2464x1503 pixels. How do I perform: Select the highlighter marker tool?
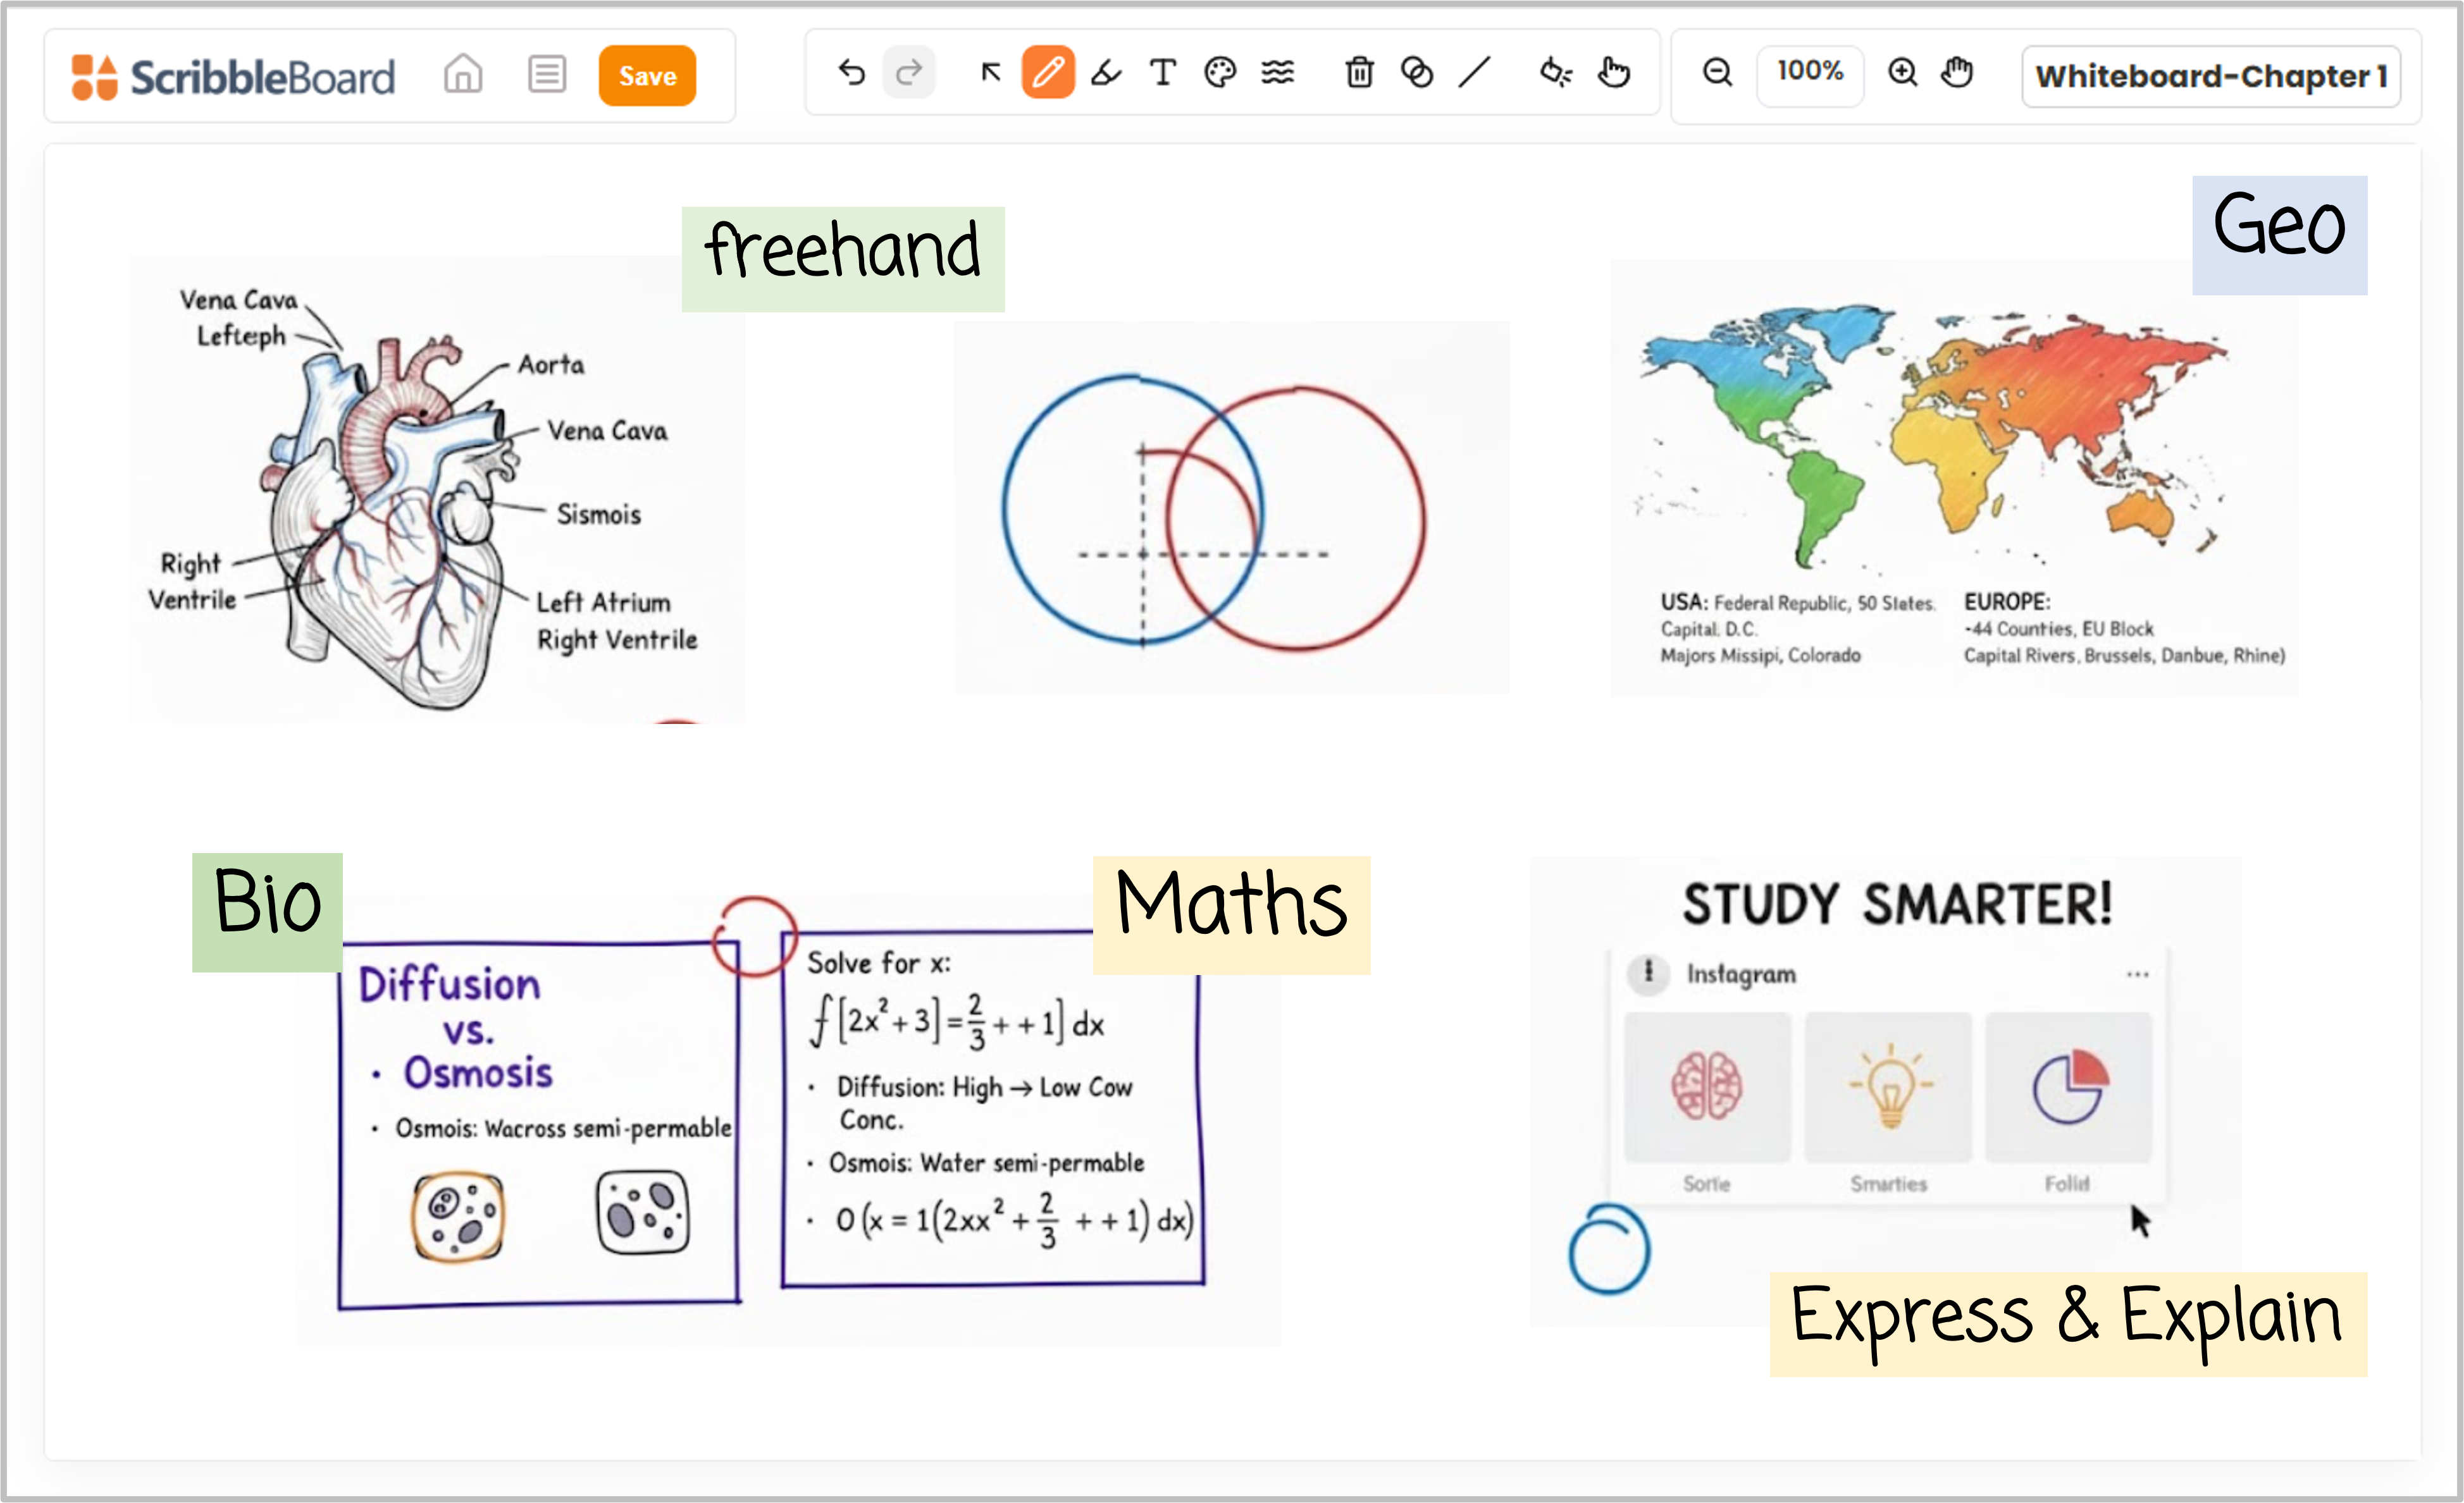(1105, 73)
